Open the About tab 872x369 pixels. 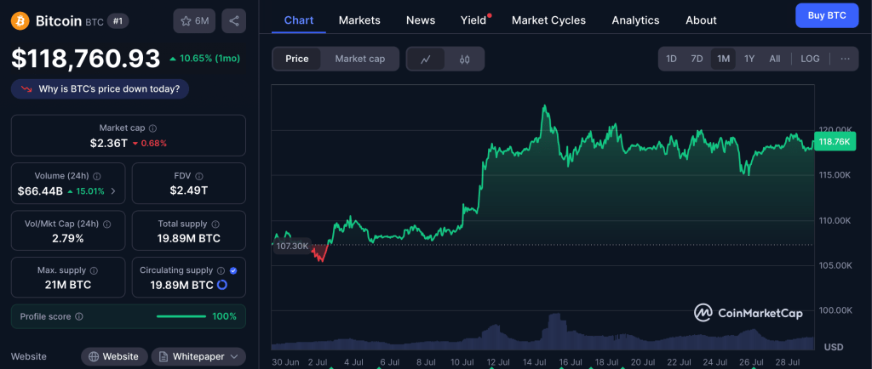[x=701, y=20]
